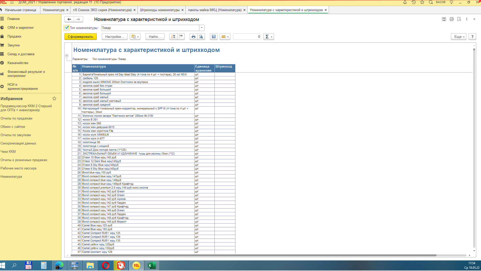The width and height of the screenshot is (481, 271).
Task: Open Рабочее место кассира favorite
Action: point(18,168)
